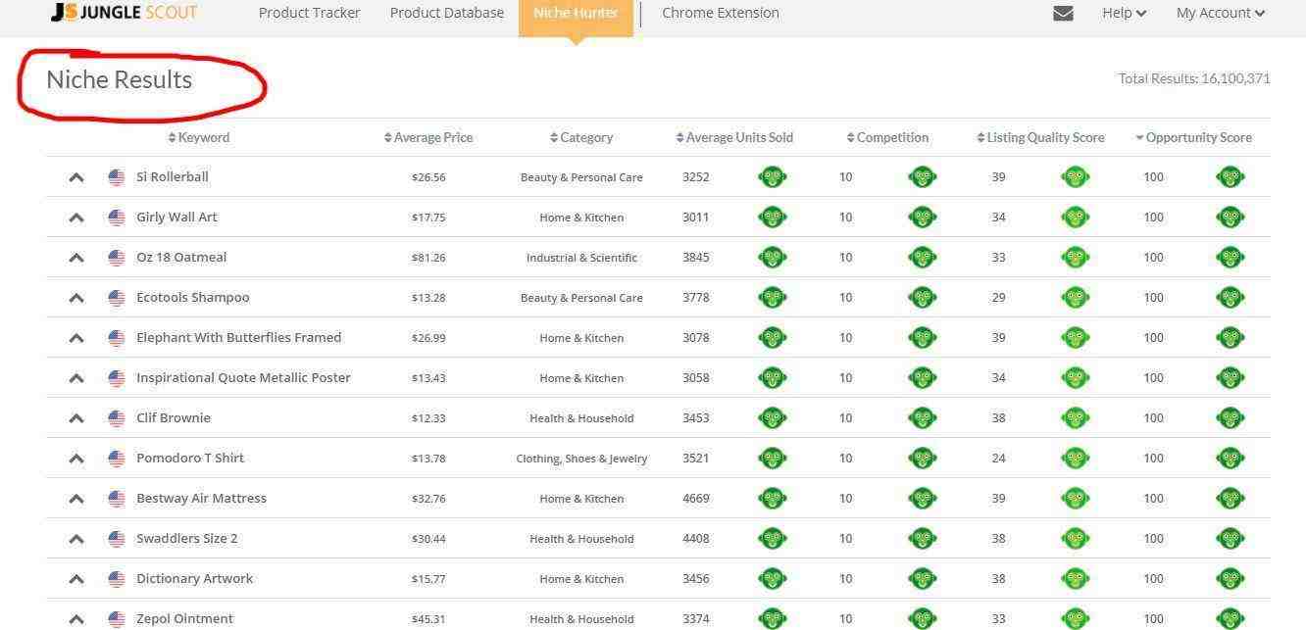Click the $45.31 average price cell
1306x630 pixels.
tap(428, 619)
